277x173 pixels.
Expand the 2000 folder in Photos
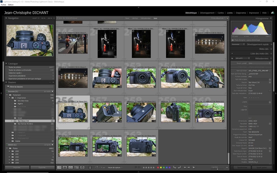click(x=9, y=151)
